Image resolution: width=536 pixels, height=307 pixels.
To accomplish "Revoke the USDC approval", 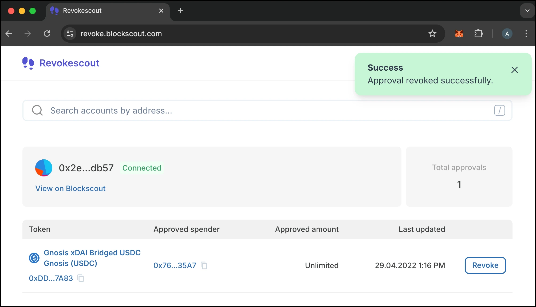I will pos(485,265).
